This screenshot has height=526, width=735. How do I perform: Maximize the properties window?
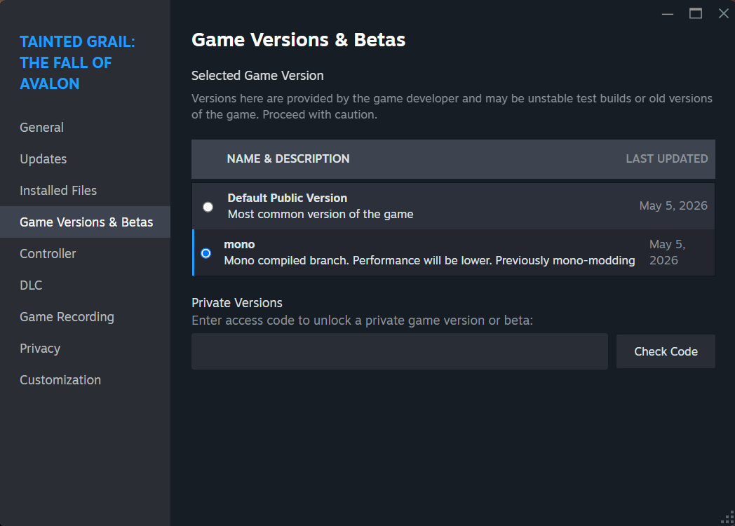(696, 13)
